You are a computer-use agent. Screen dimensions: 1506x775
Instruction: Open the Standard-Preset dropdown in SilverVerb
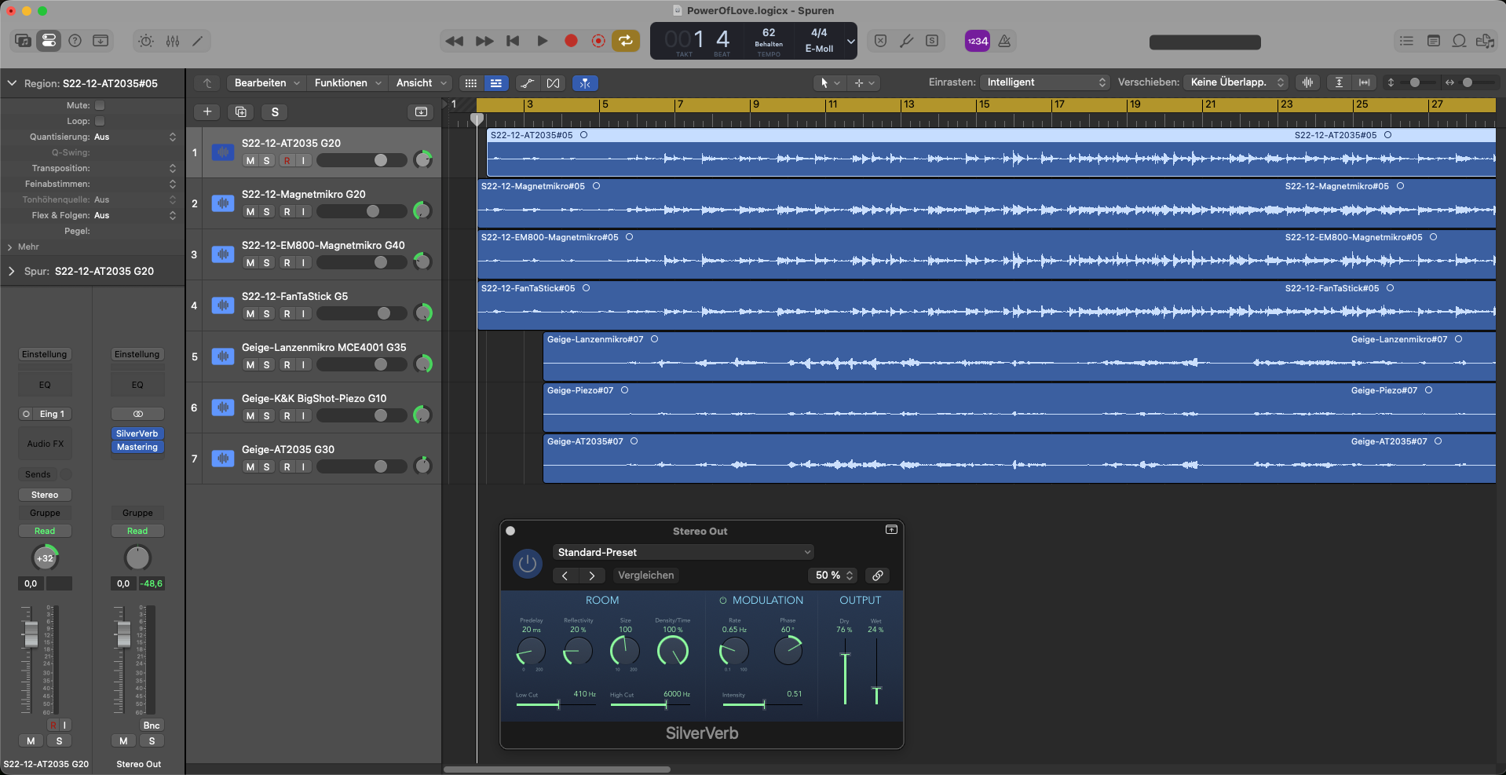pyautogui.click(x=683, y=552)
